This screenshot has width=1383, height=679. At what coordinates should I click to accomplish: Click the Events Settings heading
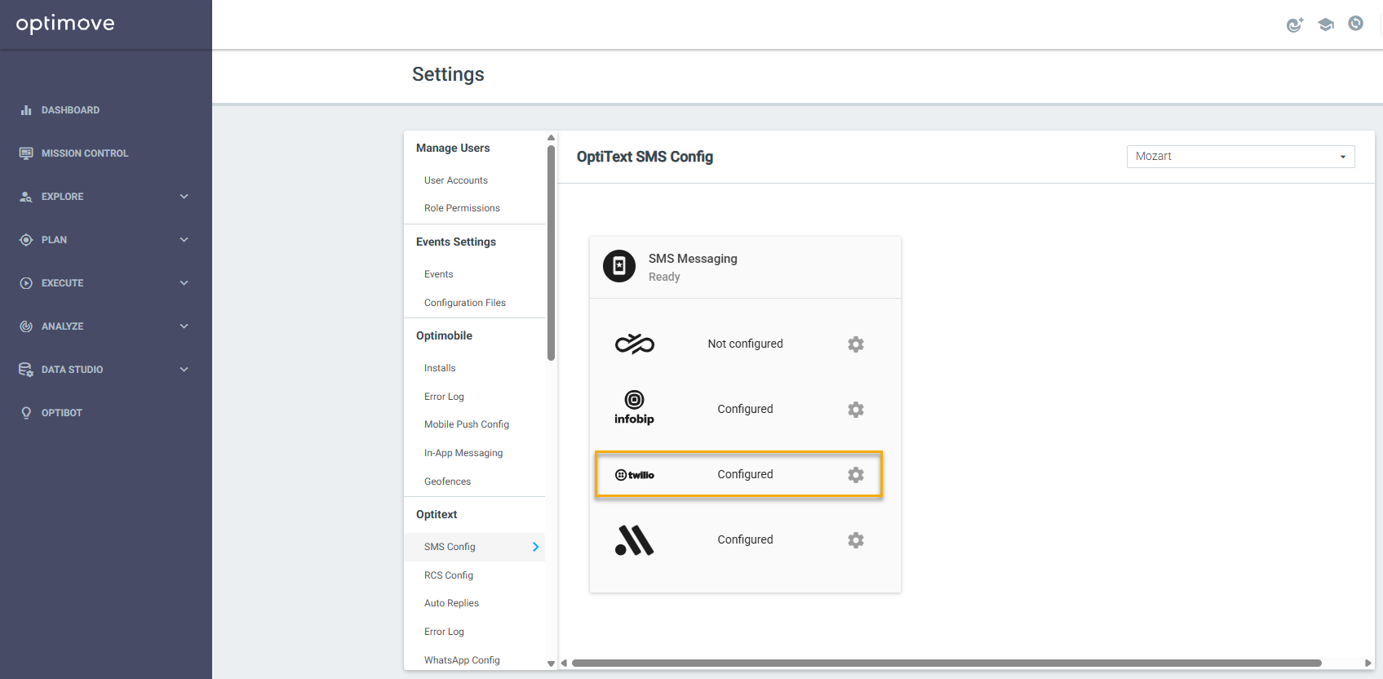point(456,242)
